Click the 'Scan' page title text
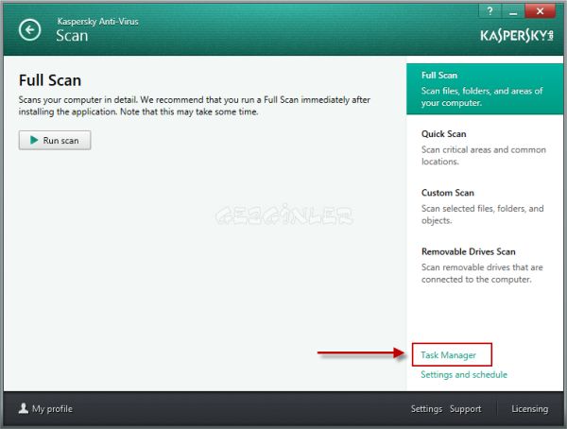 (x=72, y=36)
